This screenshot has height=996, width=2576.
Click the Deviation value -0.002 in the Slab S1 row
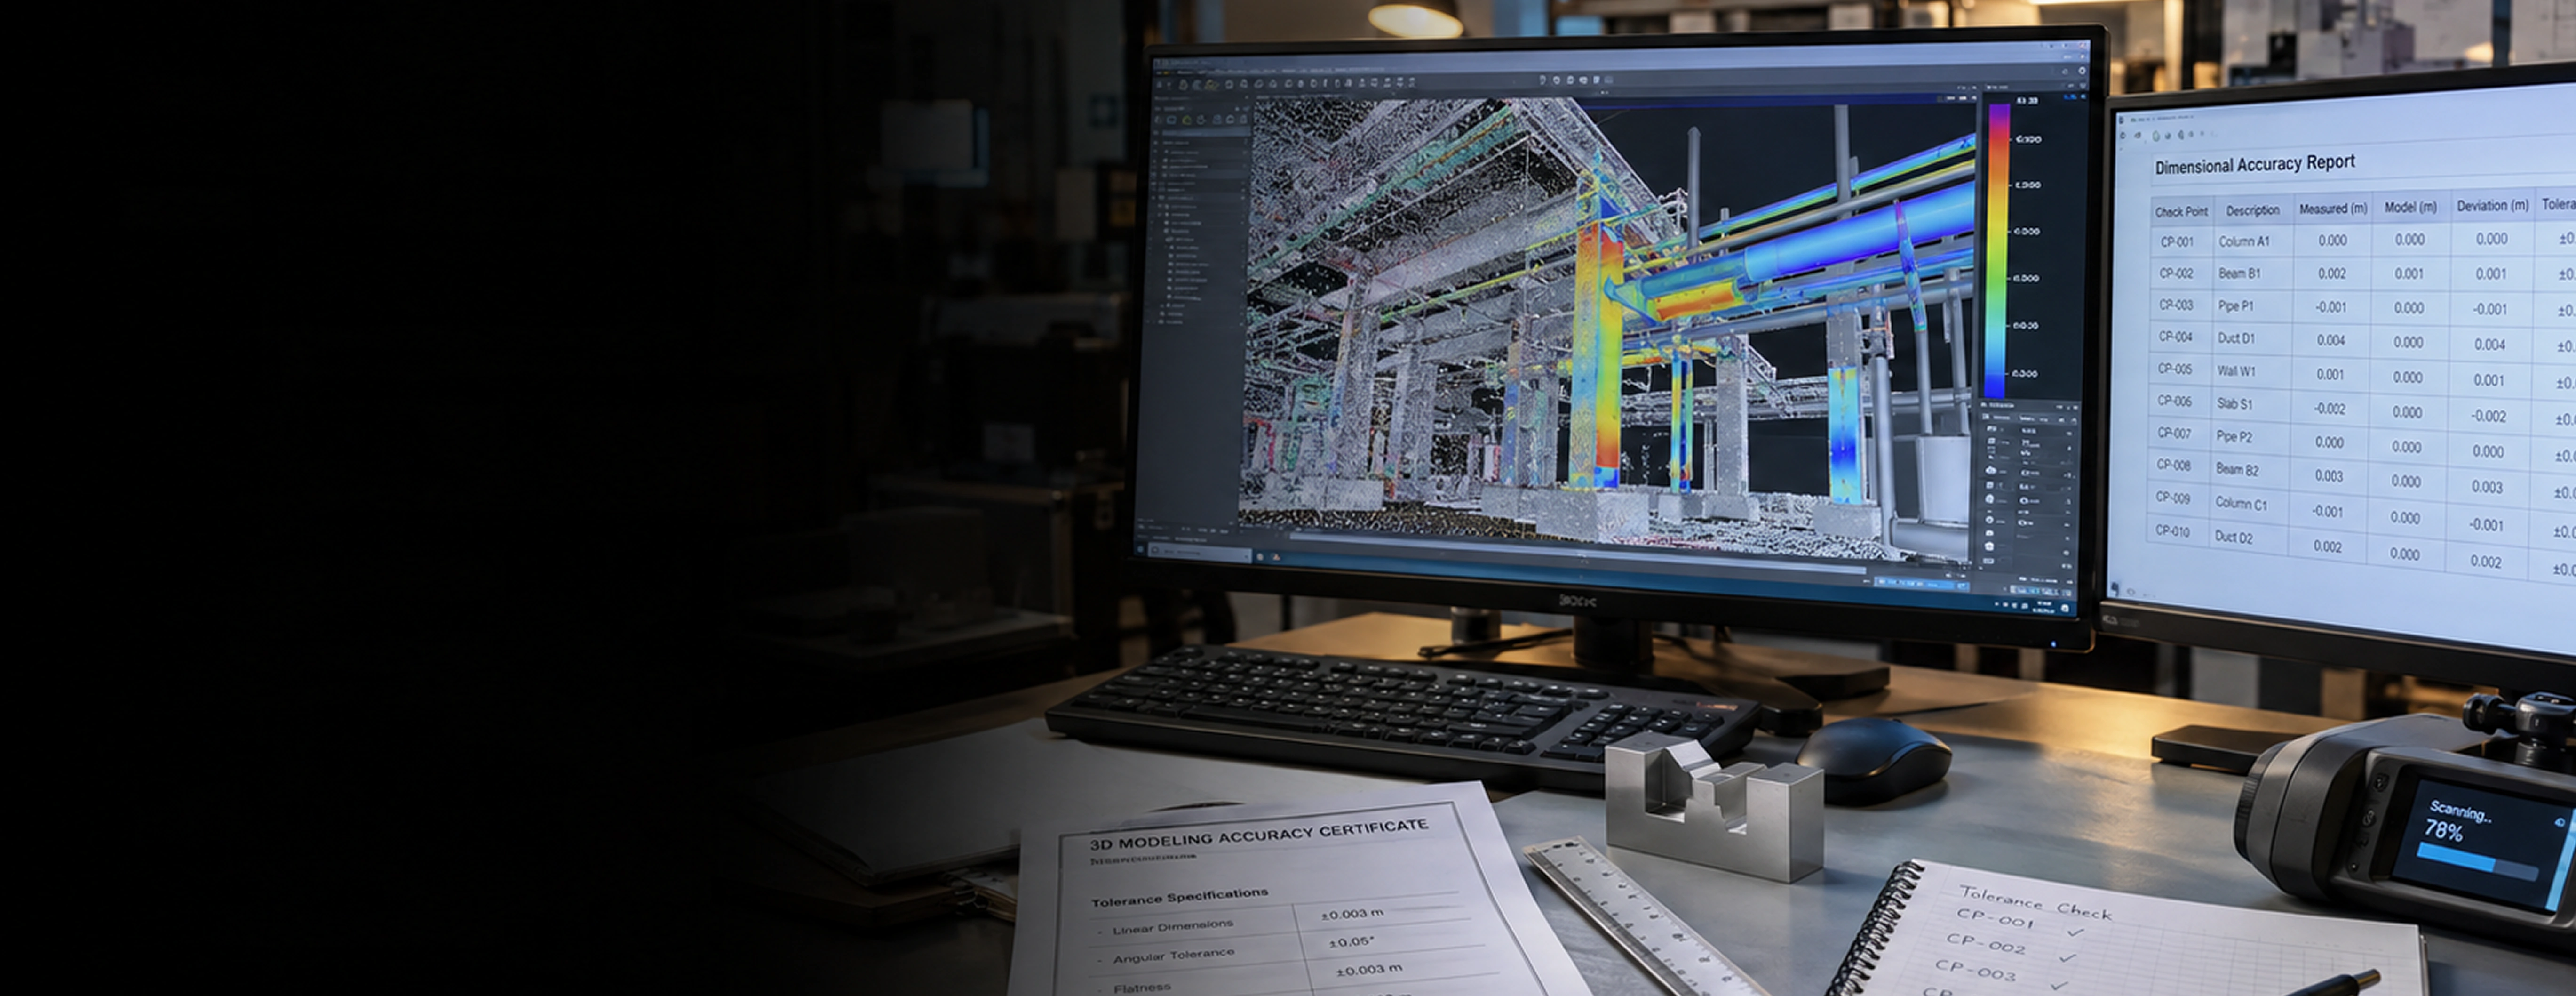(2488, 417)
